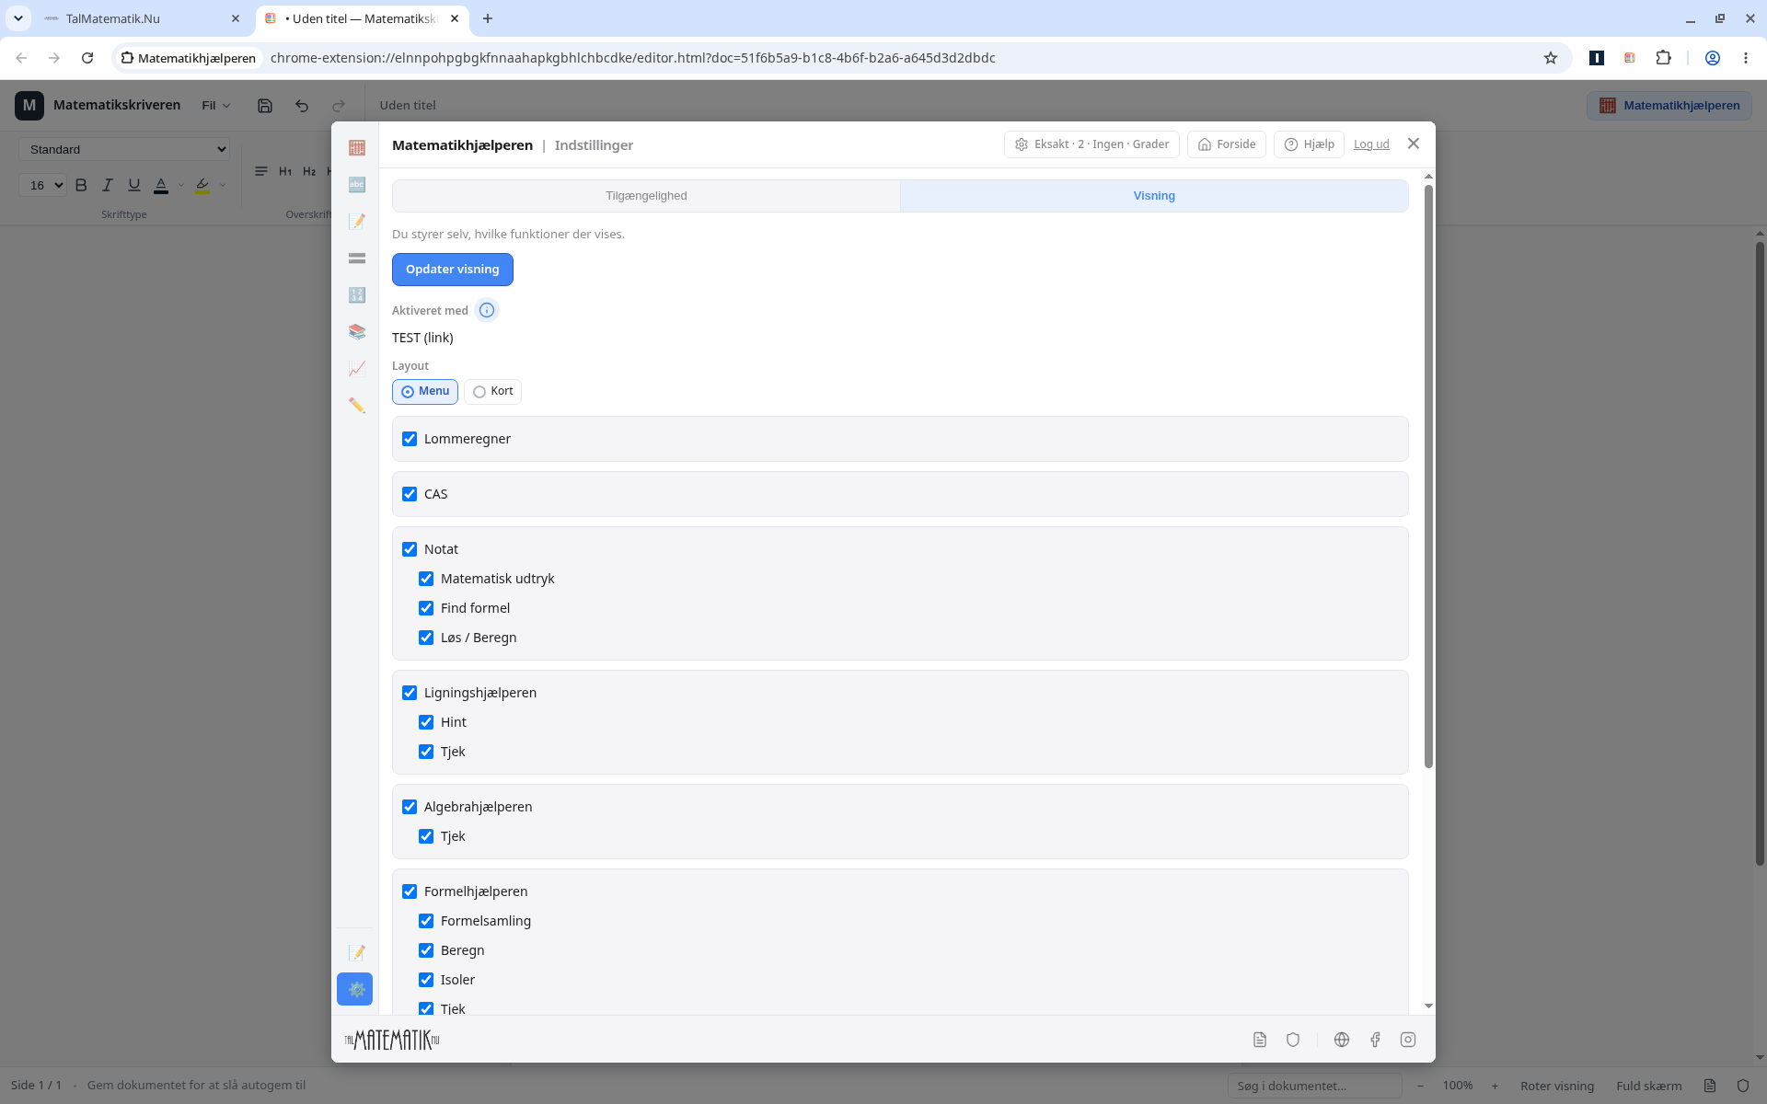
Task: Switch to the Tilgængelighed tab
Action: pos(646,196)
